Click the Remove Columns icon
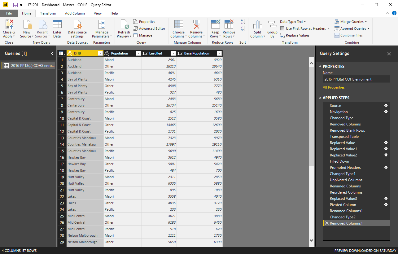The image size is (398, 254). coord(196,24)
